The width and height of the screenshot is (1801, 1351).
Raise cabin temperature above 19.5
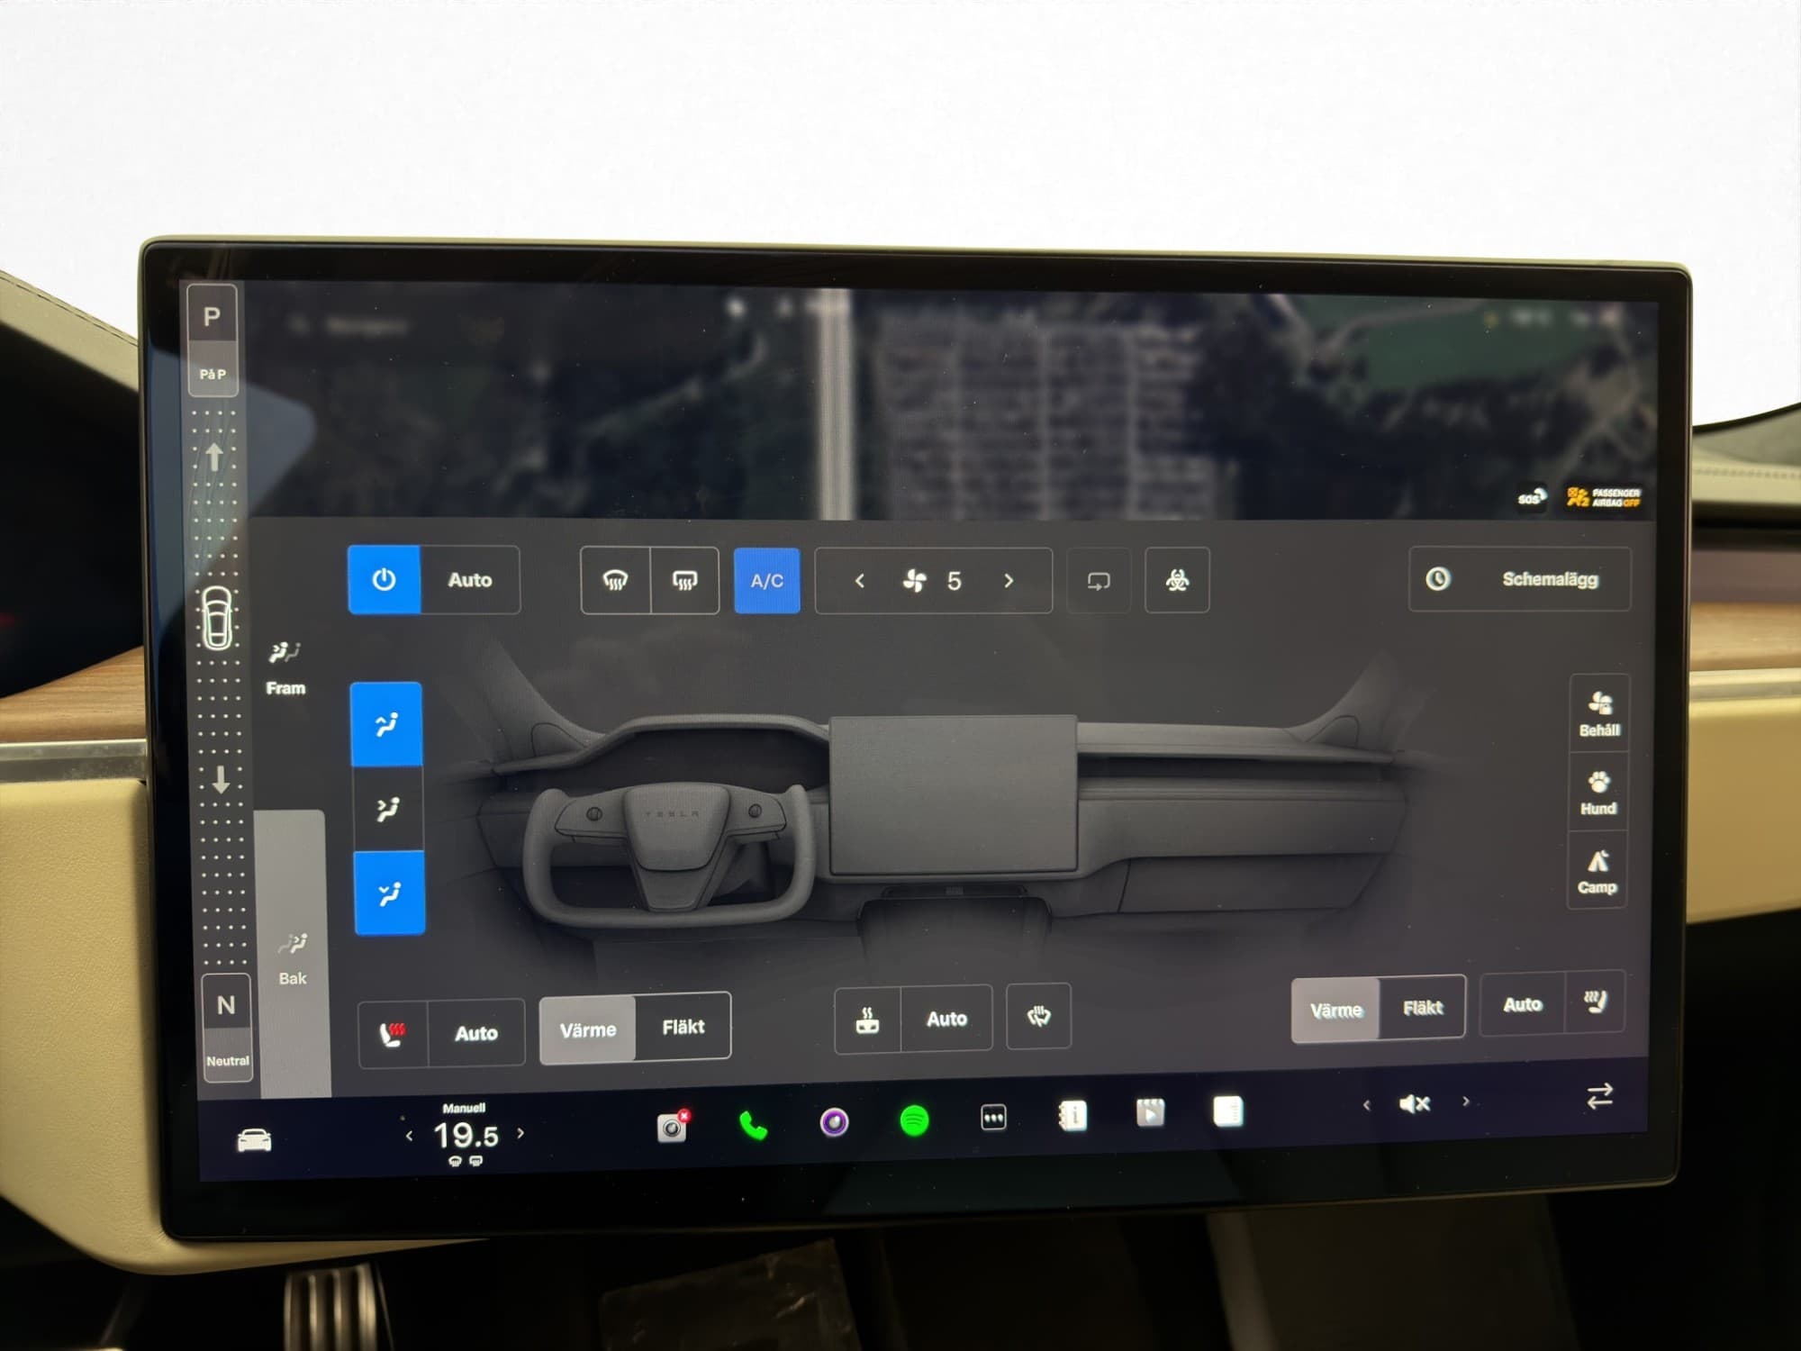click(520, 1133)
